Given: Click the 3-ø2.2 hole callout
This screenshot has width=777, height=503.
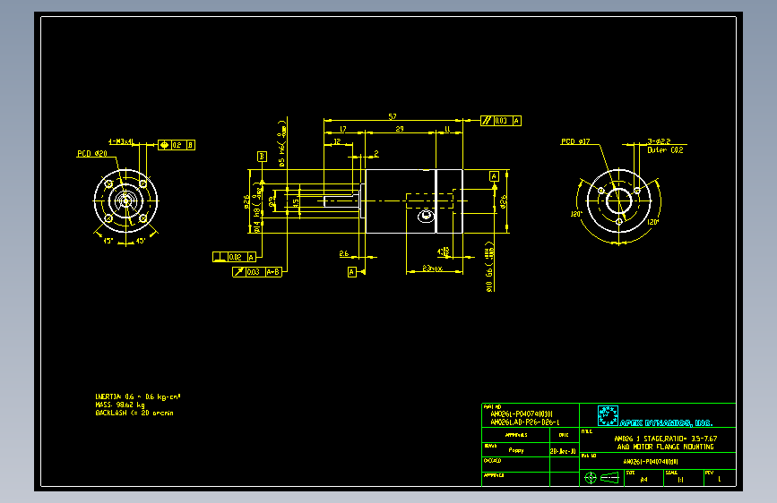Looking at the screenshot, I should (659, 141).
